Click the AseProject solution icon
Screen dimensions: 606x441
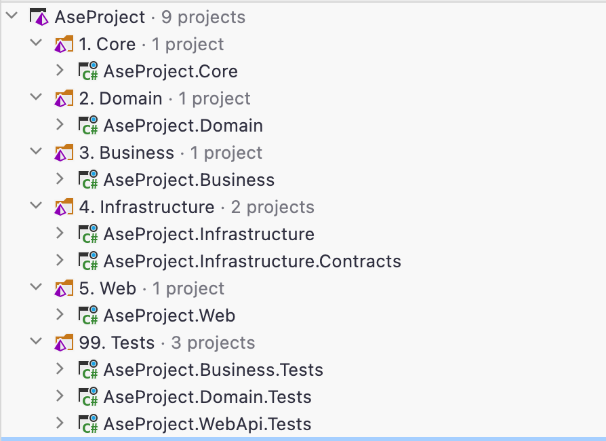tap(38, 16)
